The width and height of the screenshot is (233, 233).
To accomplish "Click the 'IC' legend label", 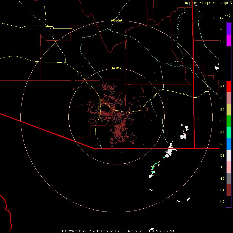I will [x=222, y=167].
